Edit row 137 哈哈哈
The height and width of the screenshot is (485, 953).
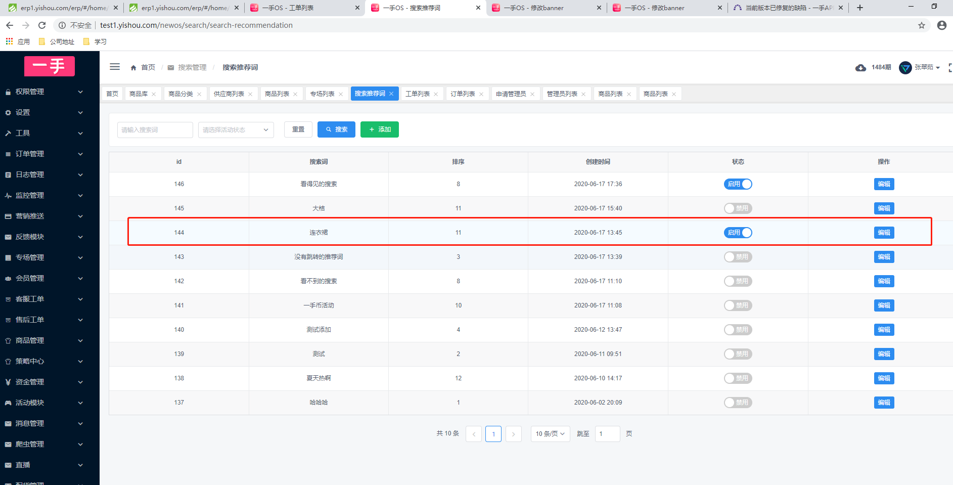(x=884, y=403)
